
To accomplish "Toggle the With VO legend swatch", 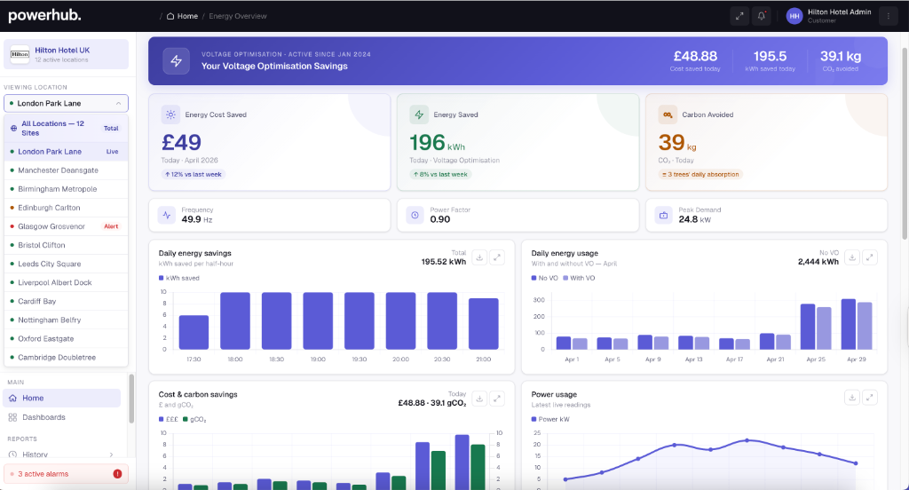I will click(565, 279).
